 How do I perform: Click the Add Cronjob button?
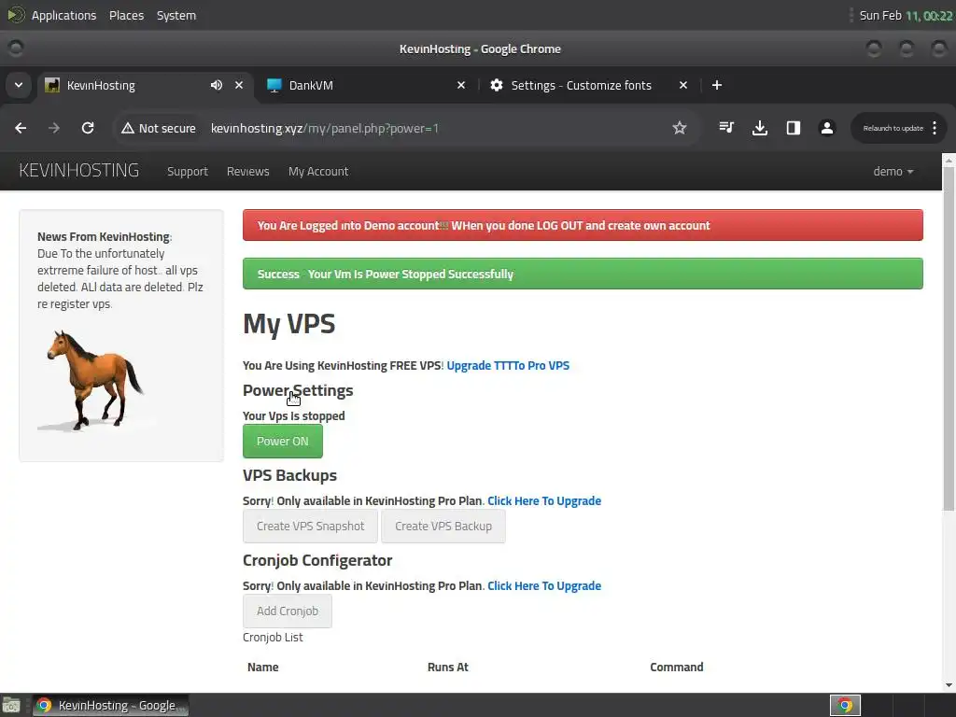click(x=288, y=611)
